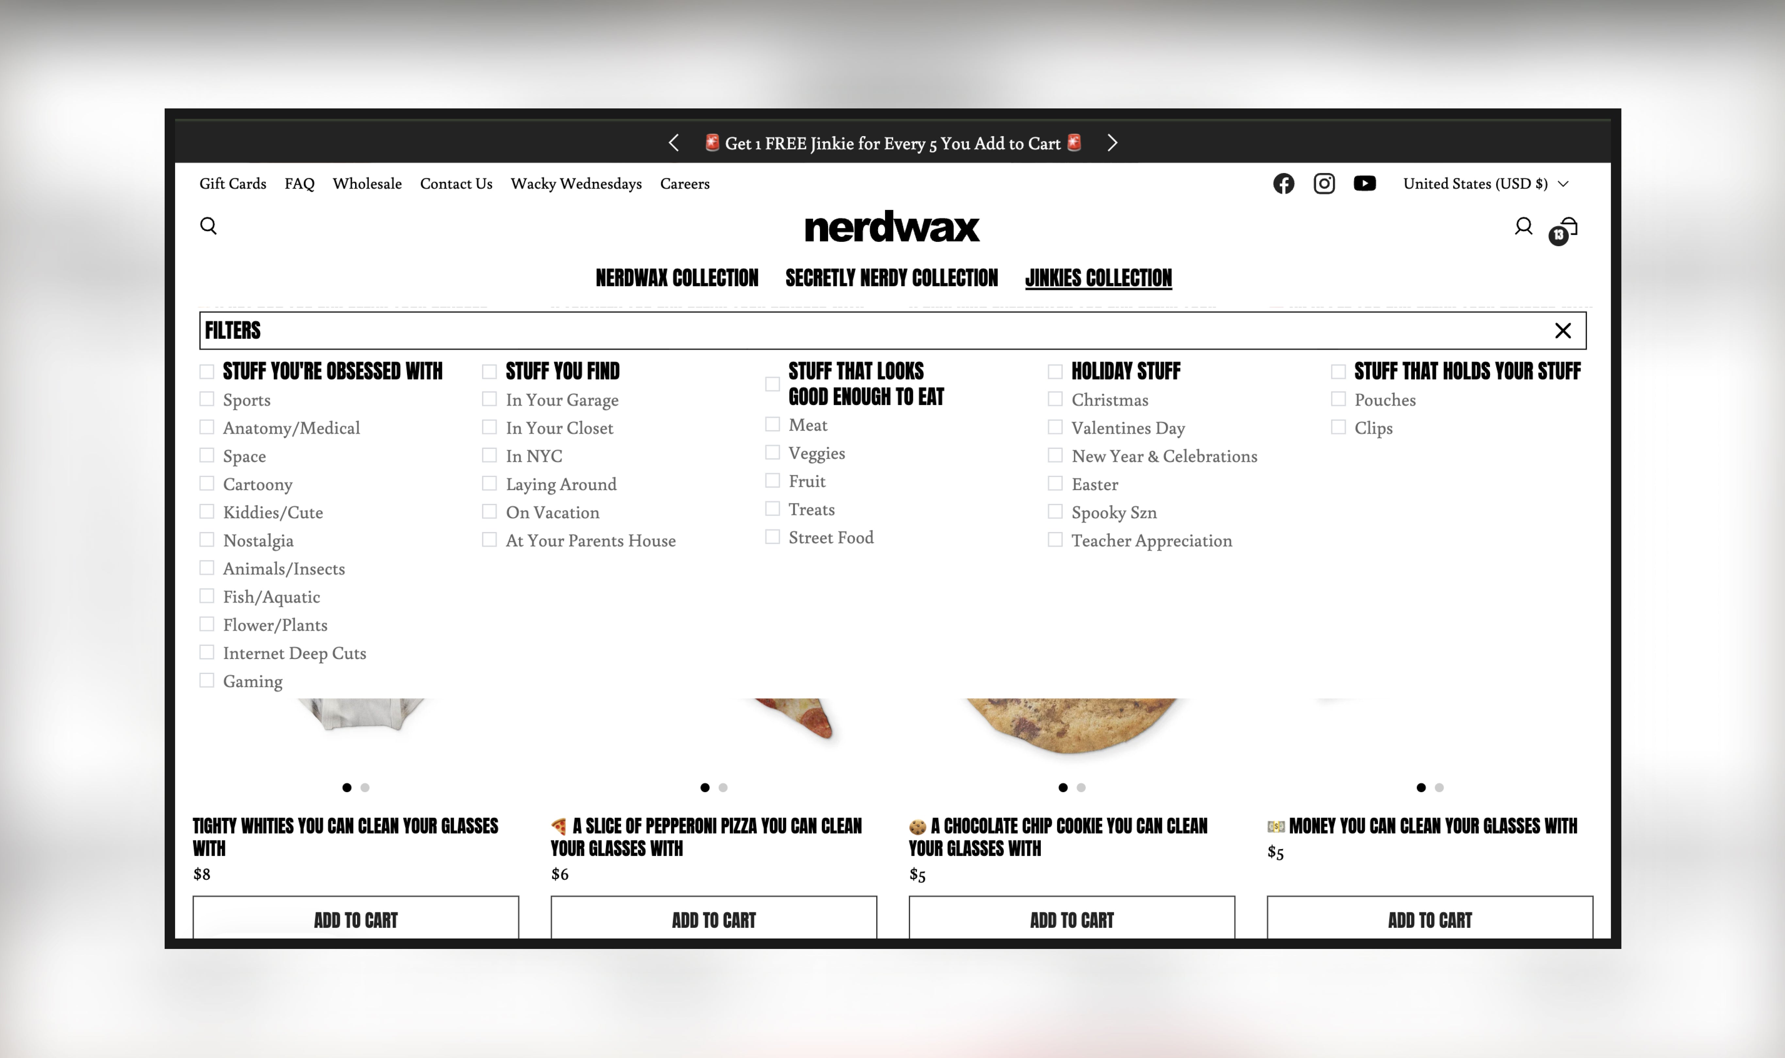Open the Instagram icon link

[x=1324, y=184]
